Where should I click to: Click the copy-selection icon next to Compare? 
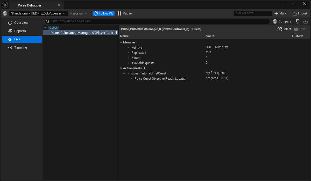coord(298,21)
